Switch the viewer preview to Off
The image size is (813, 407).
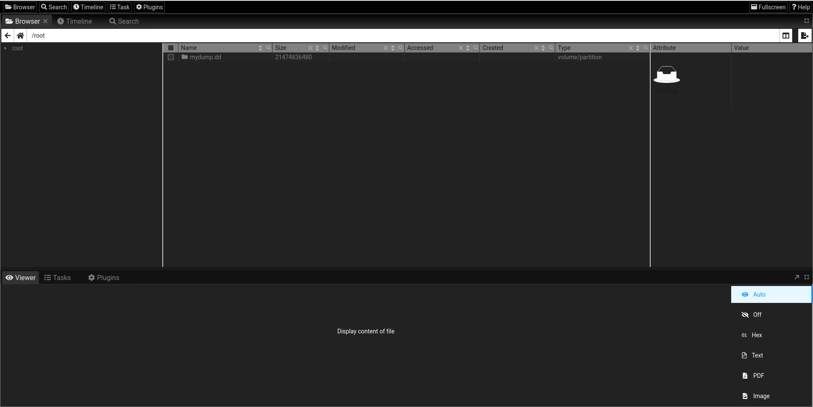click(x=757, y=314)
